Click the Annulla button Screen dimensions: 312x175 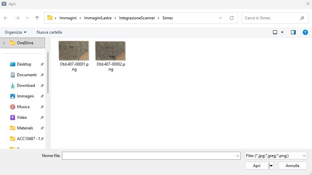[x=292, y=166]
